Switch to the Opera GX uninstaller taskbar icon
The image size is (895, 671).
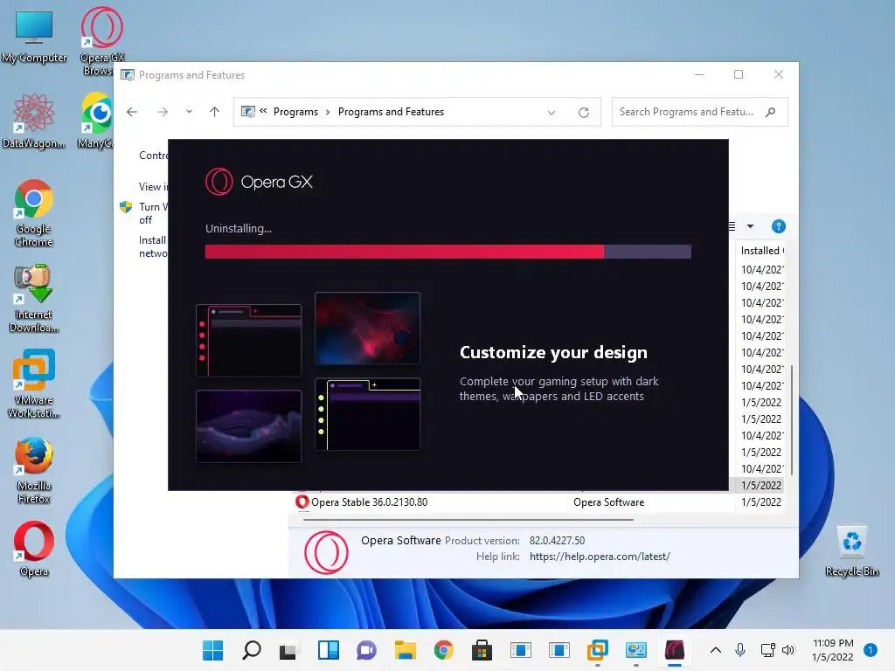click(x=675, y=650)
